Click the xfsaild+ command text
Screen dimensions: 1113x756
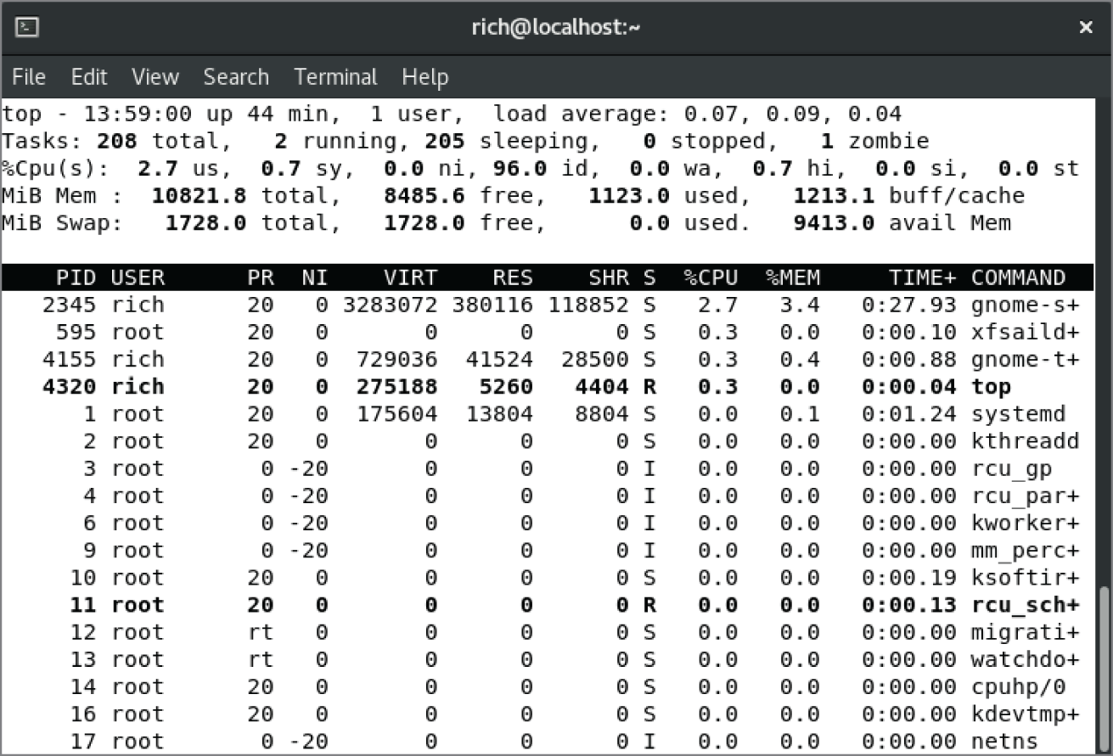(x=1026, y=332)
